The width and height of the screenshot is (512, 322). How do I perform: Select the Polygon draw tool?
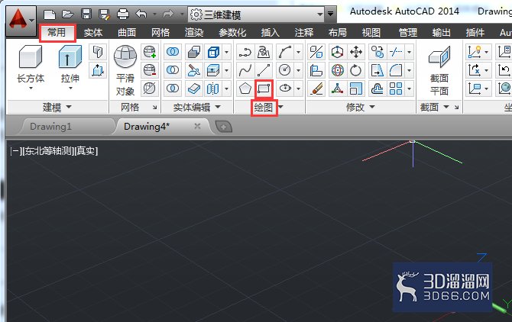coord(245,89)
